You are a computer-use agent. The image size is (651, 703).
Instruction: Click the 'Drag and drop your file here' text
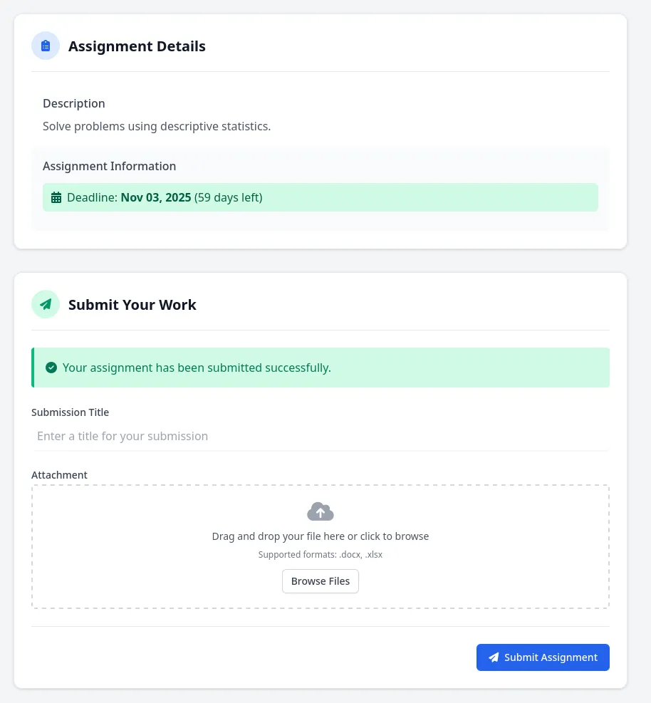(x=321, y=536)
